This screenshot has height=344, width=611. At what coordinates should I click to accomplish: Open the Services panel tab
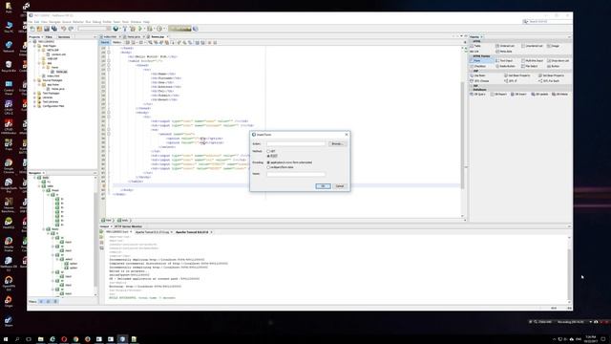click(64, 37)
